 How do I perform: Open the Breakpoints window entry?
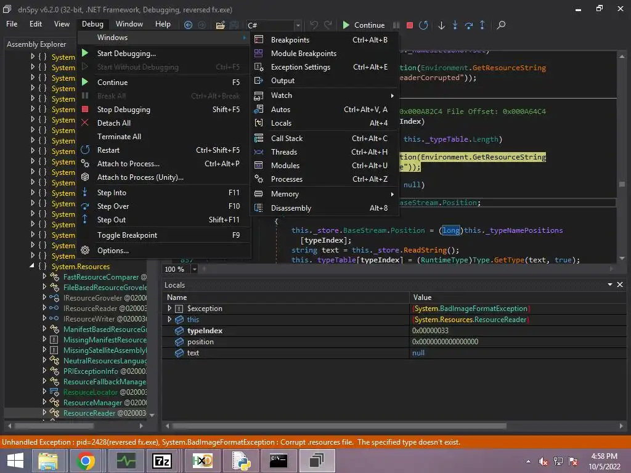coord(290,40)
